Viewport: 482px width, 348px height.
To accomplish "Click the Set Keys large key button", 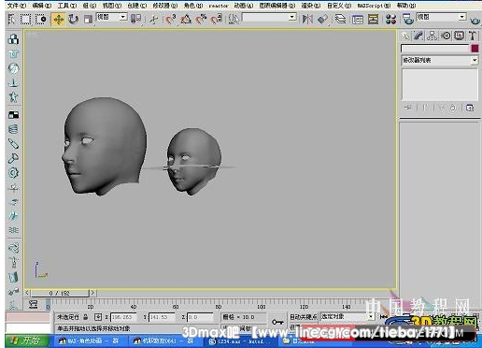I will tap(276, 322).
